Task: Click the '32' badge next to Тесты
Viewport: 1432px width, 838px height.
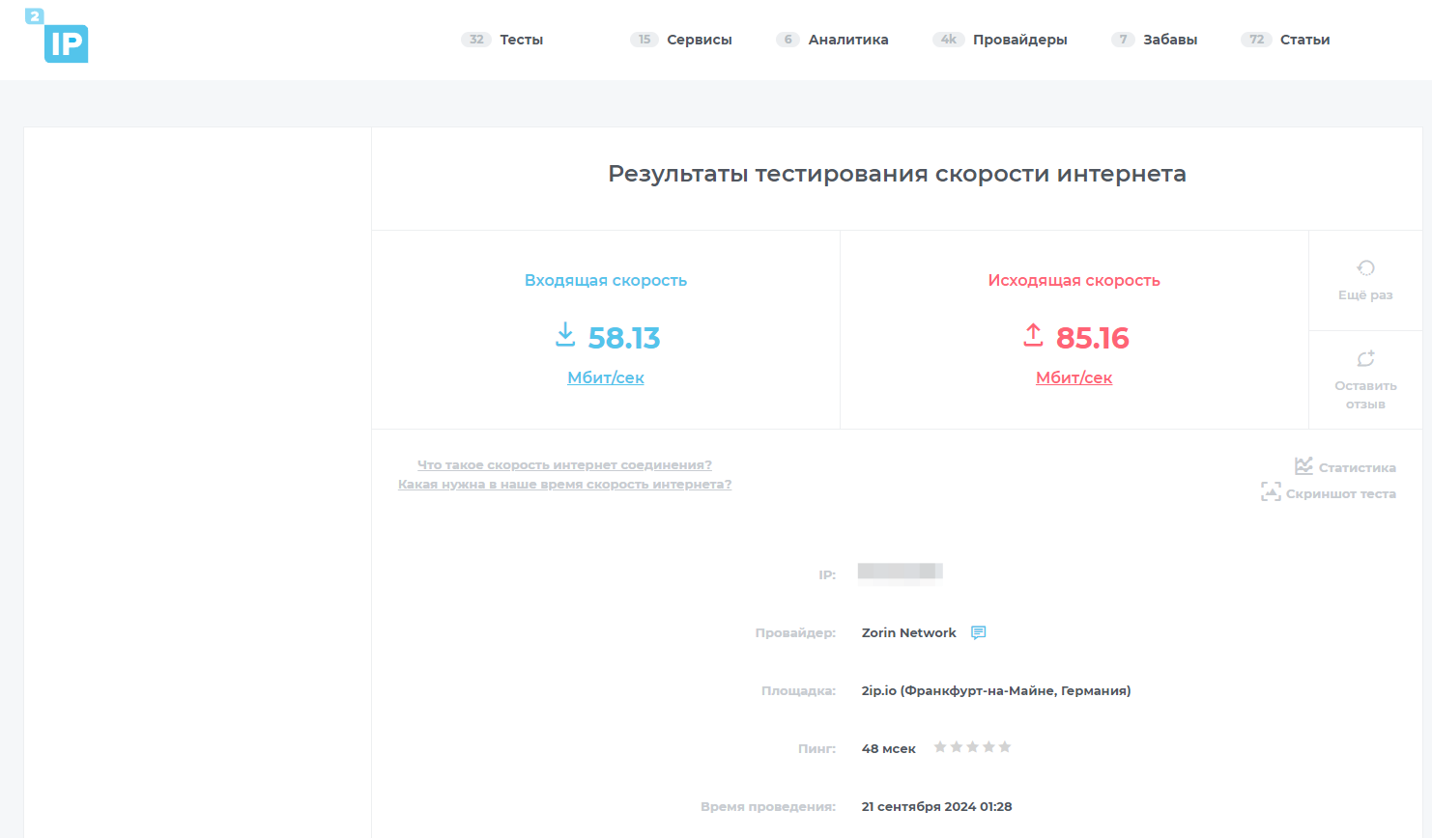Action: click(476, 40)
